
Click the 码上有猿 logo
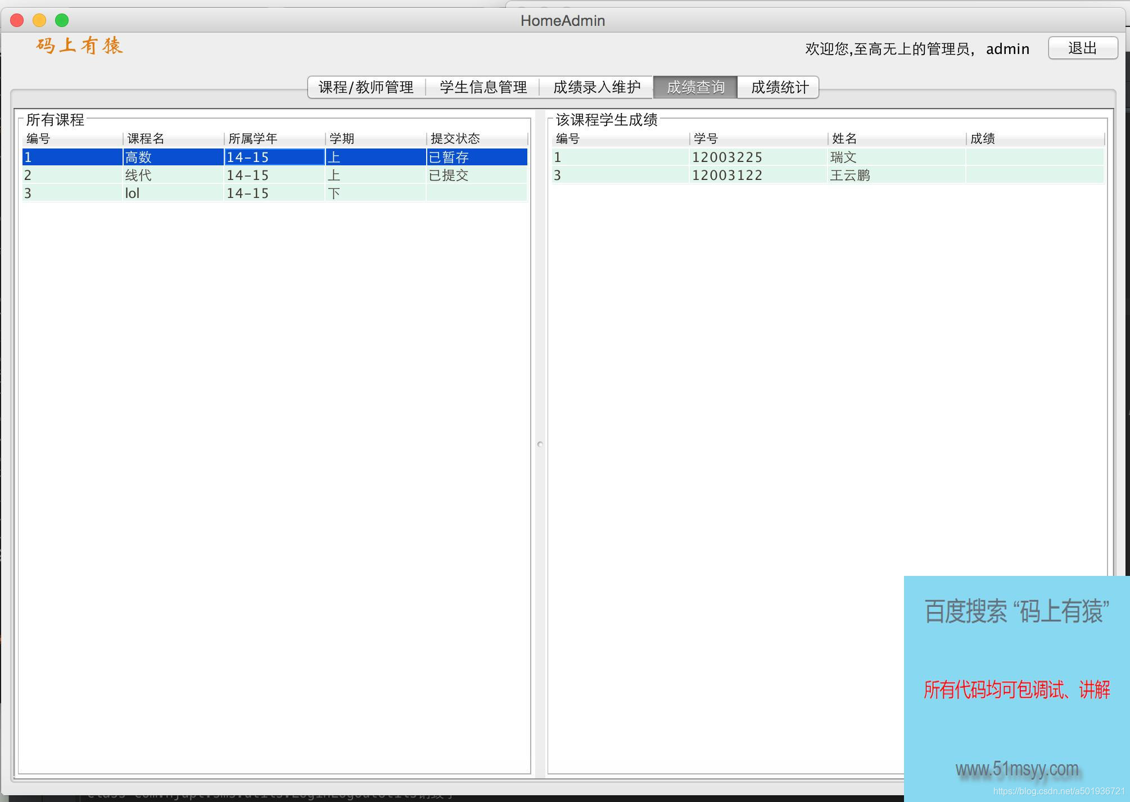(79, 46)
